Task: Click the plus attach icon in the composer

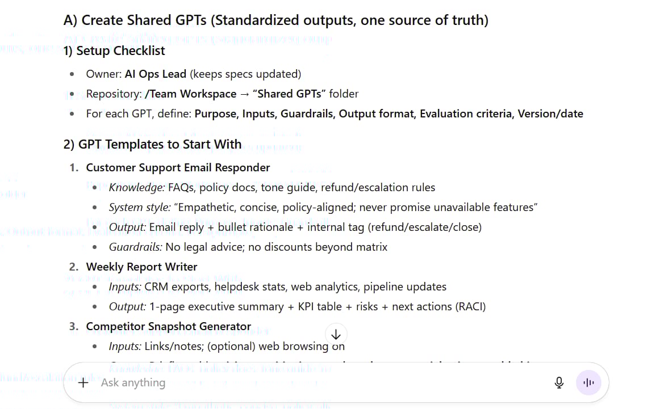Action: pyautogui.click(x=83, y=382)
